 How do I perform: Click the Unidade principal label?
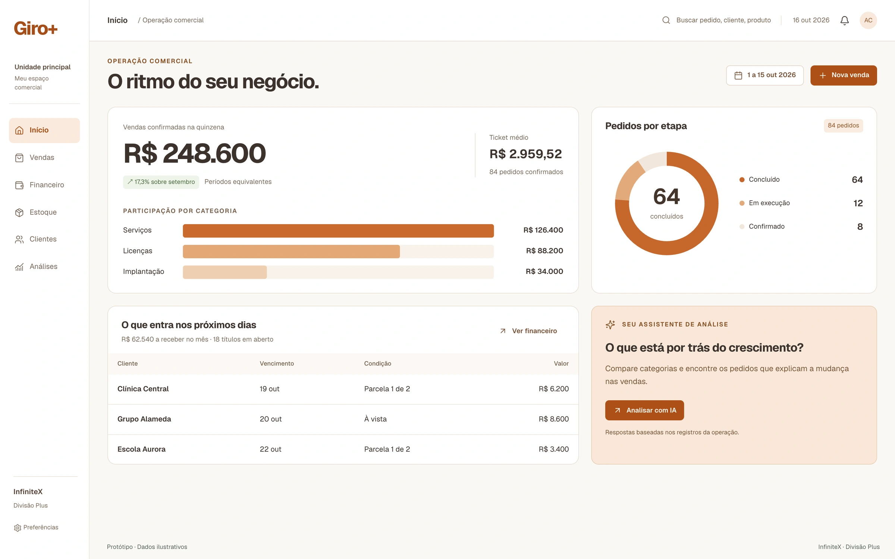click(43, 67)
